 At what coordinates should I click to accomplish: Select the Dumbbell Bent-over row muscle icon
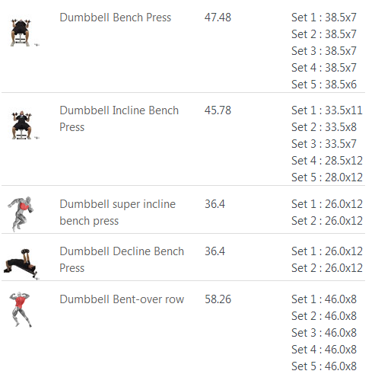click(x=21, y=309)
